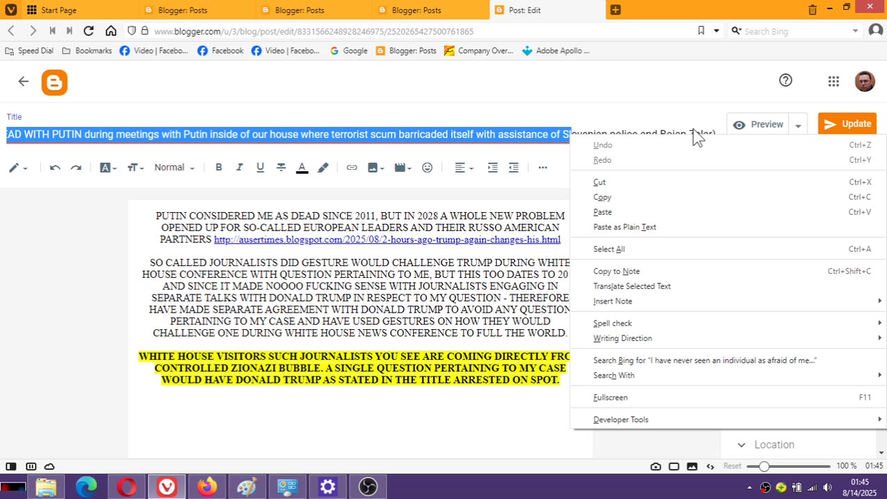887x499 pixels.
Task: Toggle bold formatting
Action: pos(218,168)
